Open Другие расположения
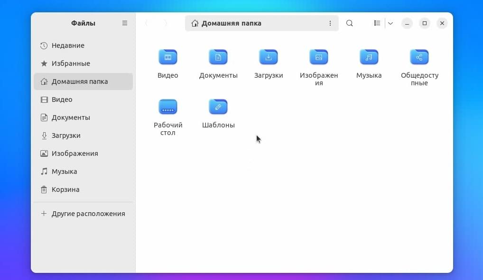 coord(83,214)
